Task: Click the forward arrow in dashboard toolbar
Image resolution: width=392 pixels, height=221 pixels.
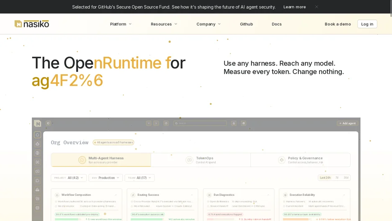Action: click(x=156, y=123)
